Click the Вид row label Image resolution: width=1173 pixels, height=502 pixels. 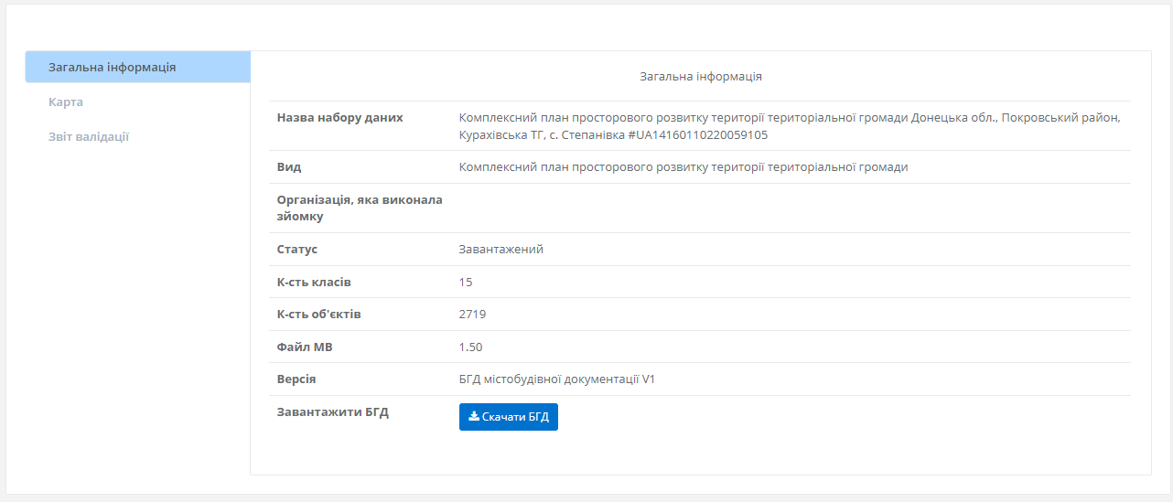[289, 167]
